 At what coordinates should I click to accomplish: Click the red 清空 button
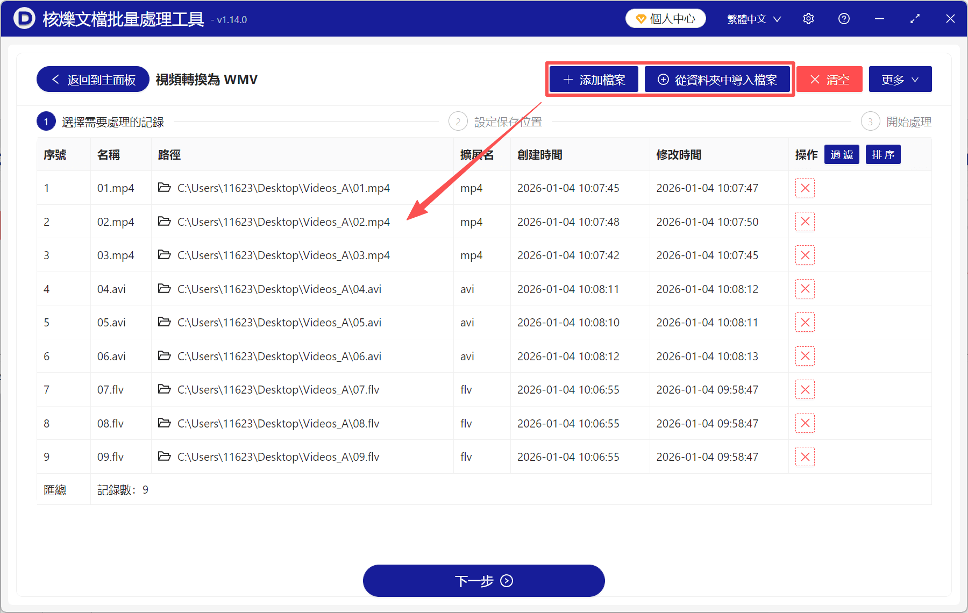tap(829, 80)
